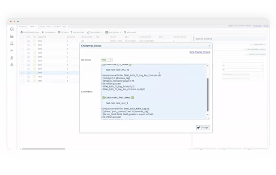Screen dimensions: 276x175
Task: Expand the Data Insights dropdown
Action: coord(95,32)
